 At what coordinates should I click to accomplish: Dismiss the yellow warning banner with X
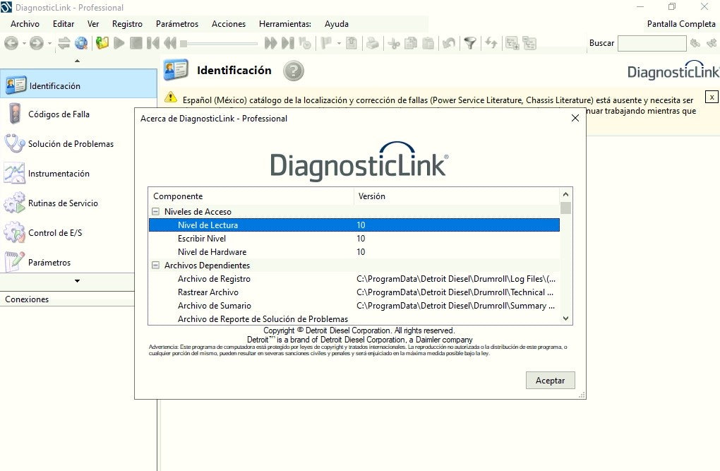(x=712, y=97)
